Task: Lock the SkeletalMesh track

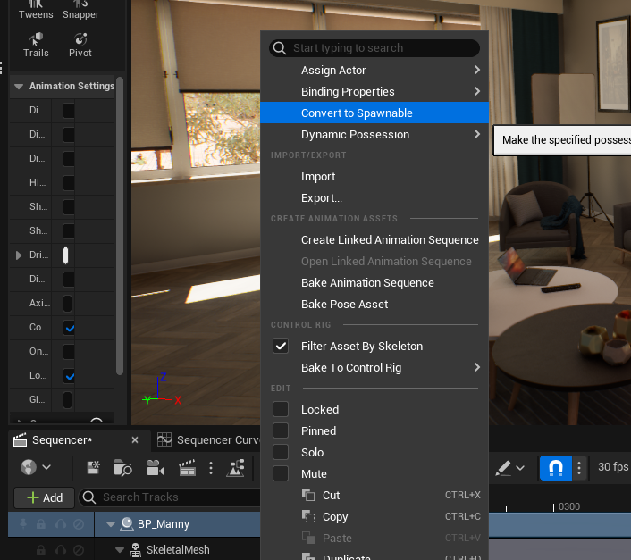Action: click(40, 549)
